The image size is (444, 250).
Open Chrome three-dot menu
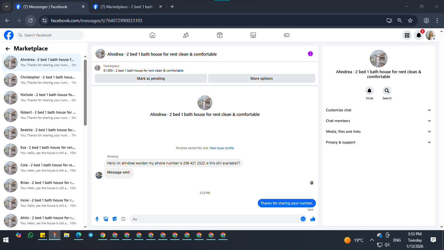tap(437, 21)
